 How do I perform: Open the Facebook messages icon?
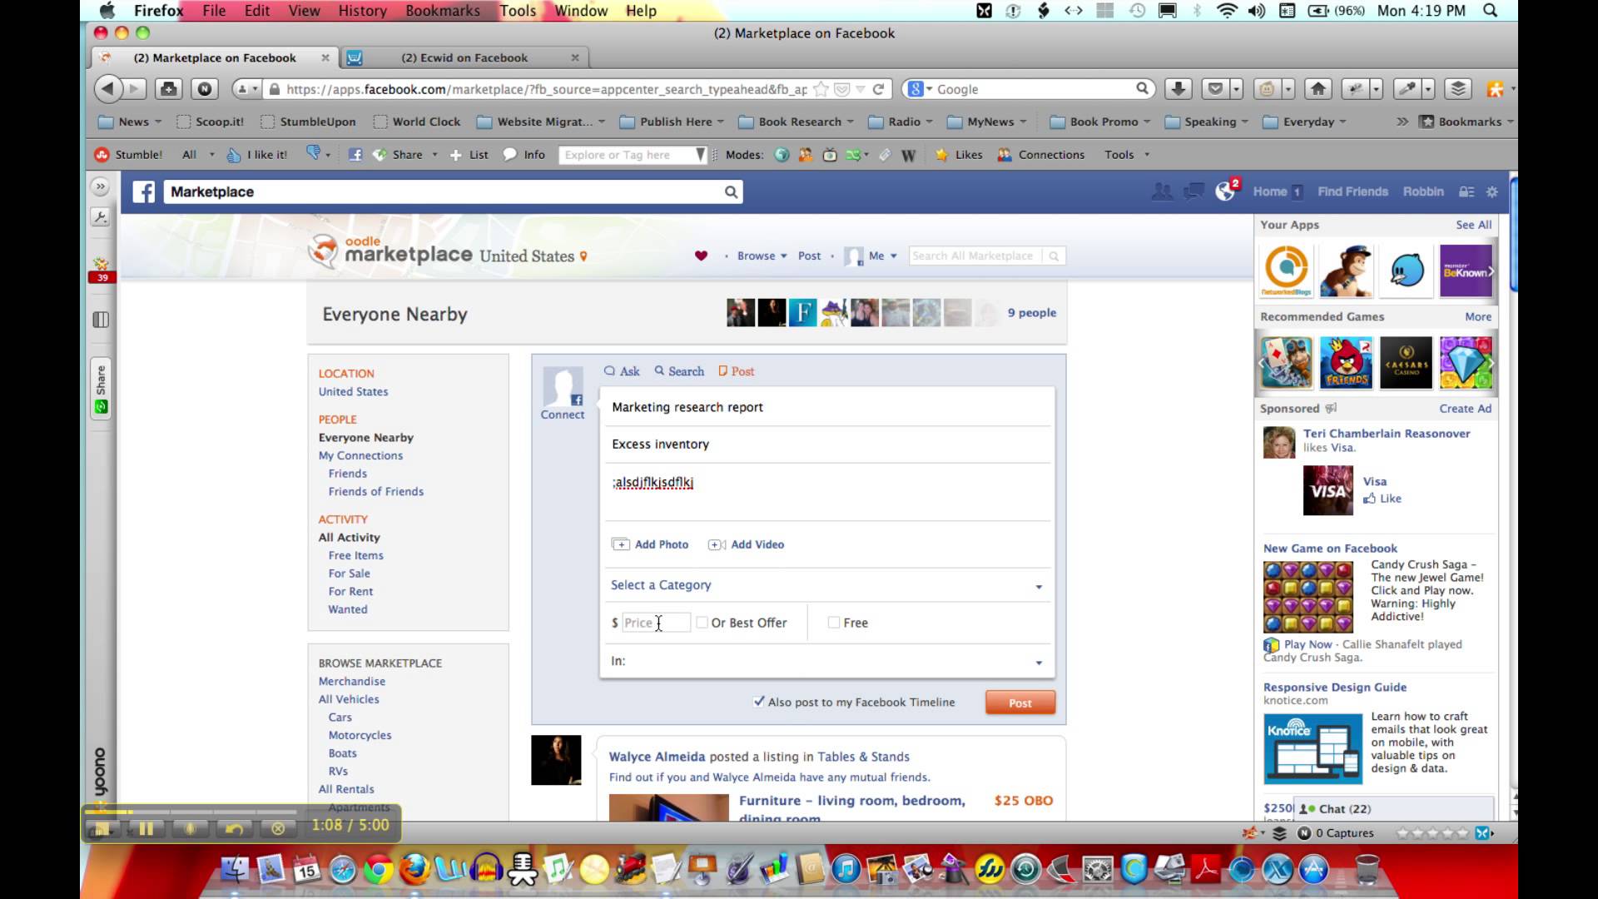pos(1194,191)
